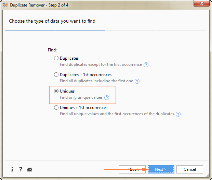Click the second step progress segment
Viewport: 212px width, 180px height.
pos(80,31)
